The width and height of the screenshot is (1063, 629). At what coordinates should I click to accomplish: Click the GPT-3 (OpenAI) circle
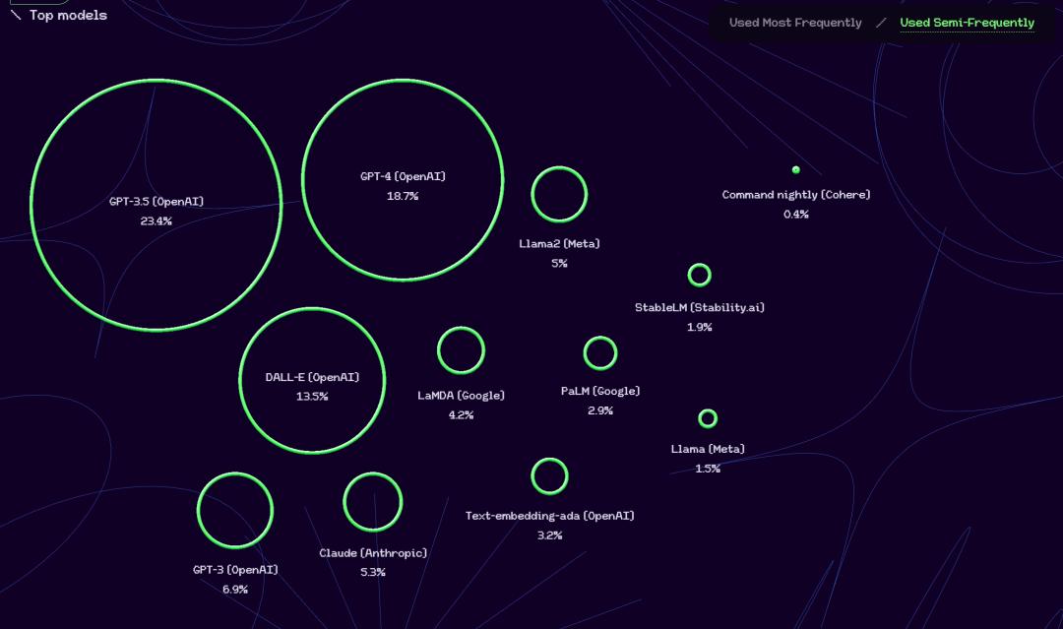pyautogui.click(x=235, y=510)
